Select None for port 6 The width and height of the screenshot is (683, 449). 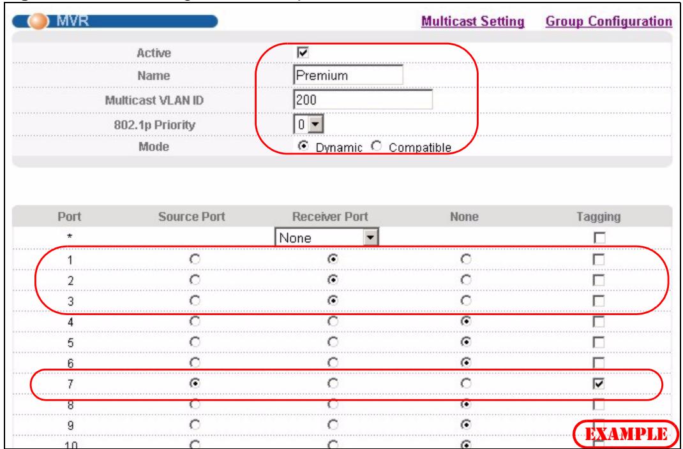coord(467,362)
